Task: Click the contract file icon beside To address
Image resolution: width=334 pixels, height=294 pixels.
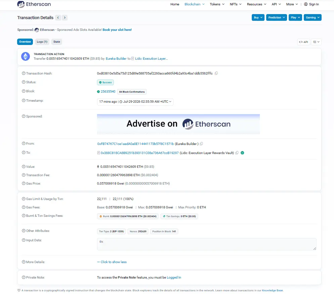Action: tap(98, 153)
